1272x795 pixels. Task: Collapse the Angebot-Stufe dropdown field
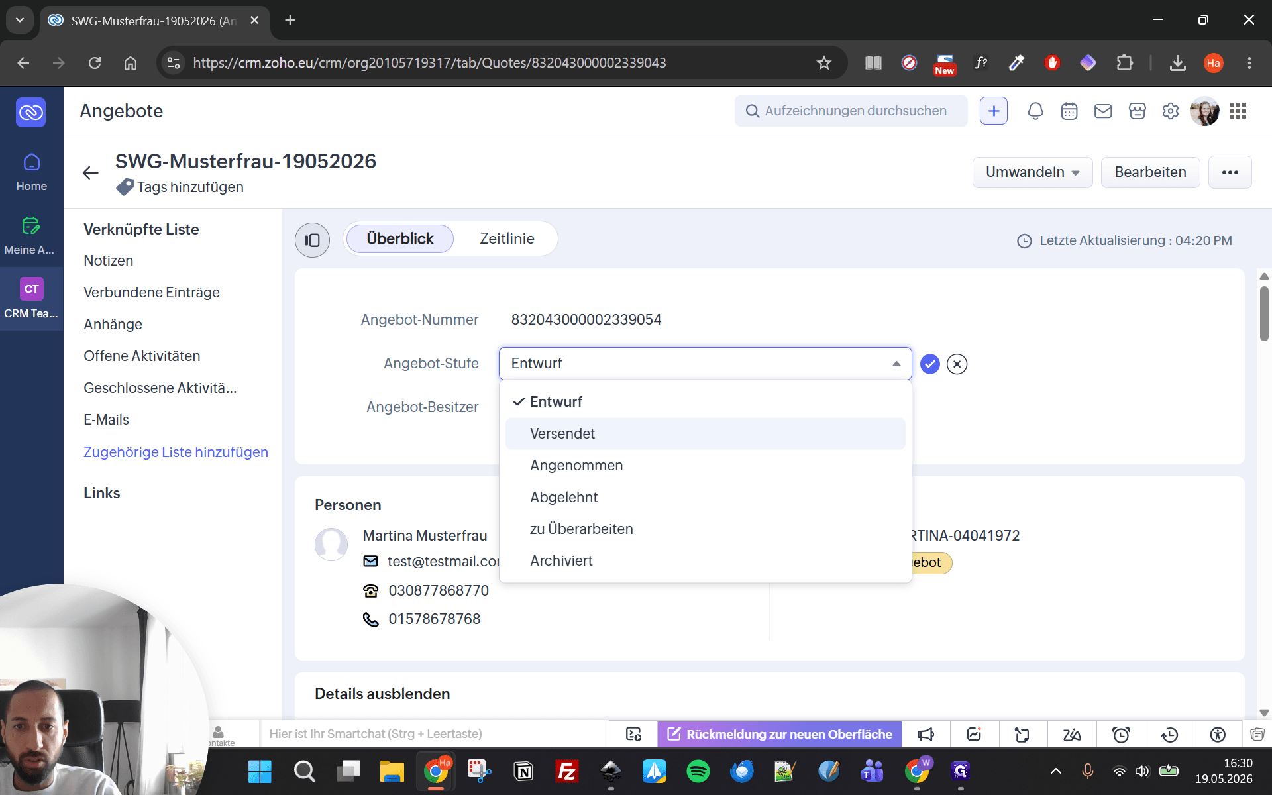tap(705, 363)
